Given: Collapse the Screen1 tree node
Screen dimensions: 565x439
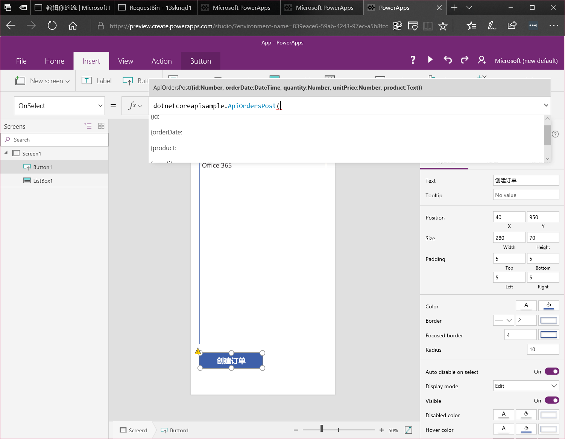Looking at the screenshot, I should pyautogui.click(x=6, y=153).
